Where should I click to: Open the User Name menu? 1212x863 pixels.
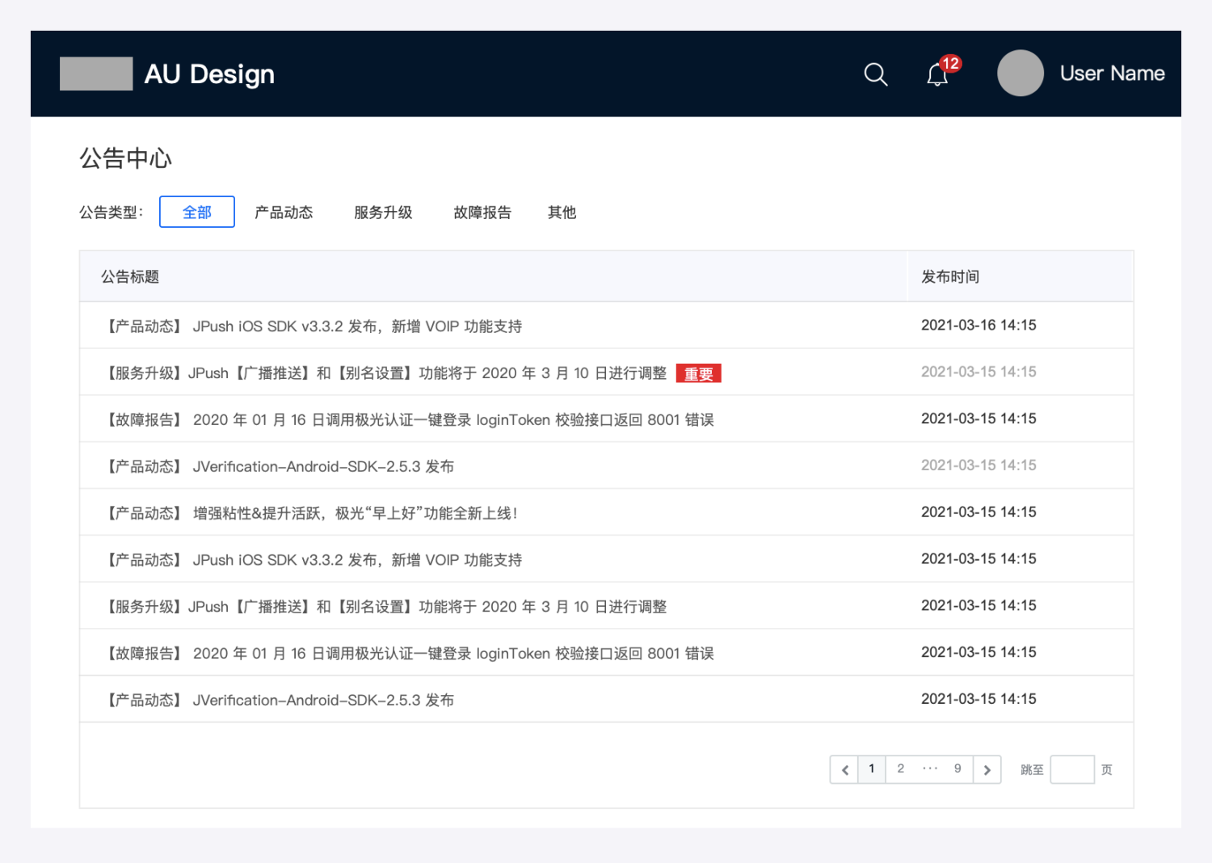[1112, 74]
